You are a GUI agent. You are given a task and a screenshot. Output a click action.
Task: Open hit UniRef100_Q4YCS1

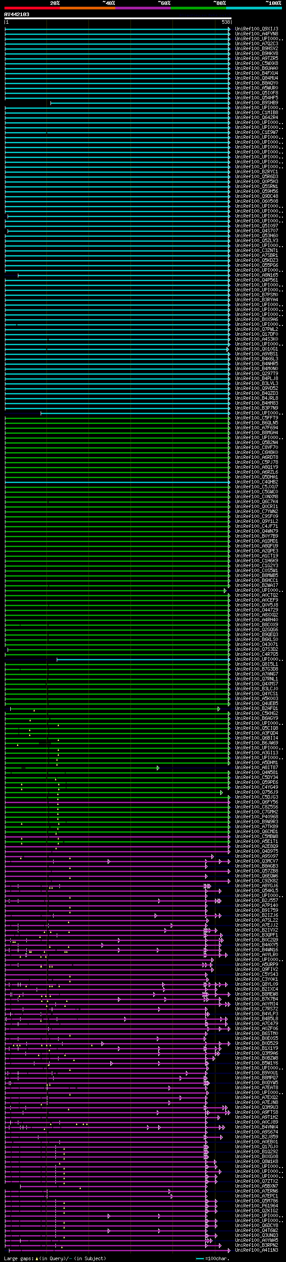(x=257, y=694)
